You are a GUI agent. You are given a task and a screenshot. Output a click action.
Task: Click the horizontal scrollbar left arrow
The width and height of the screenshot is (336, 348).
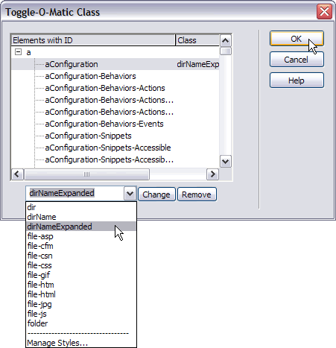click(x=17, y=174)
